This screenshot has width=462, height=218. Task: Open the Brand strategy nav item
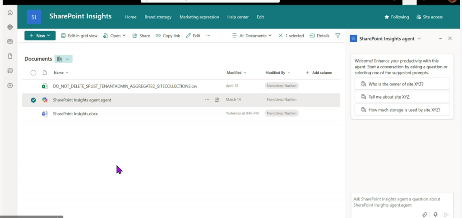point(158,17)
